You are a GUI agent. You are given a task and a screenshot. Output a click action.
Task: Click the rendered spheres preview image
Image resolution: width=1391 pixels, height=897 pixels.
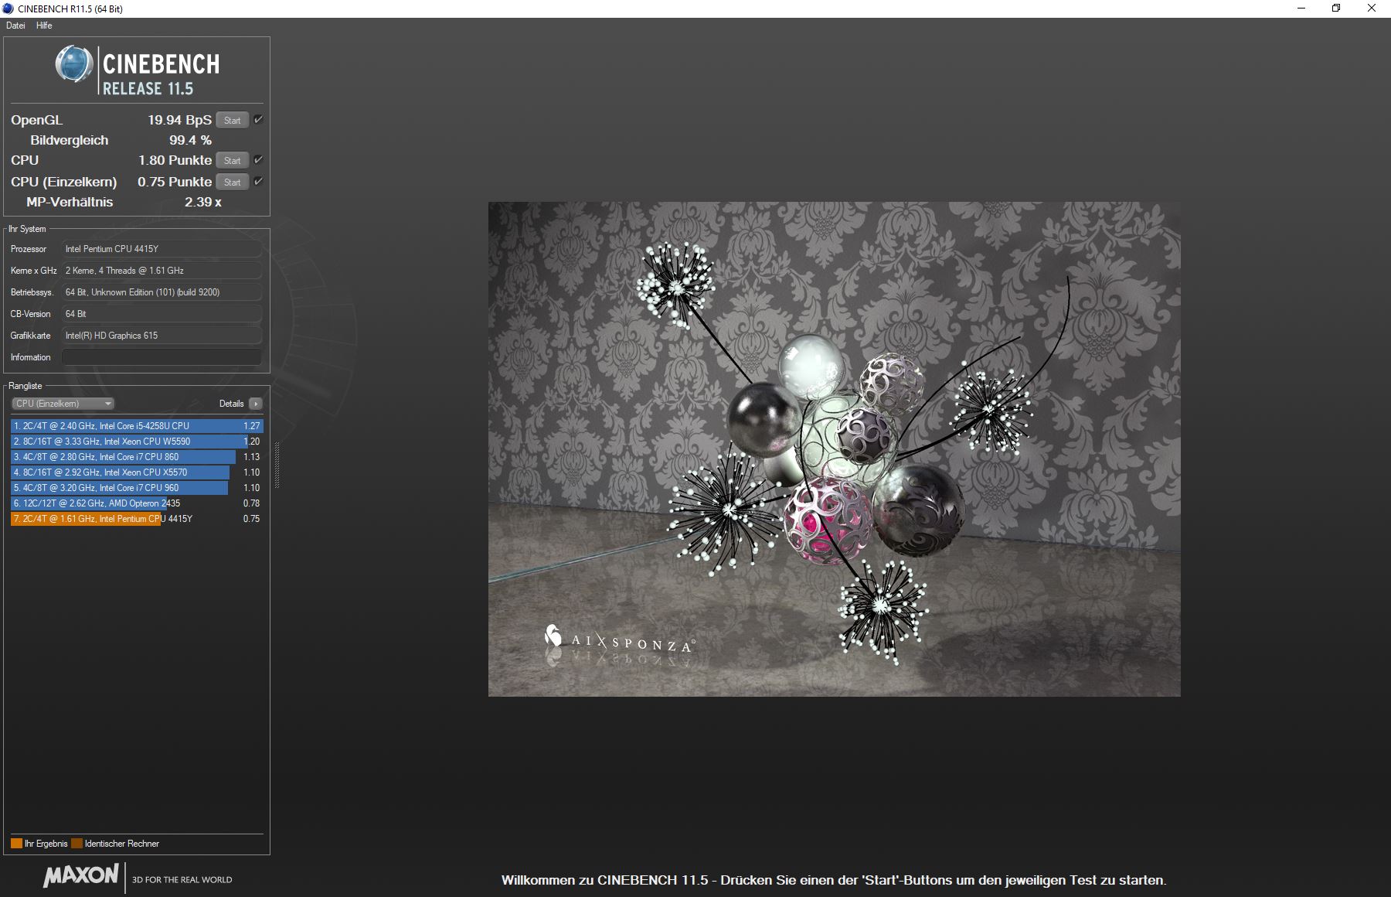click(835, 449)
